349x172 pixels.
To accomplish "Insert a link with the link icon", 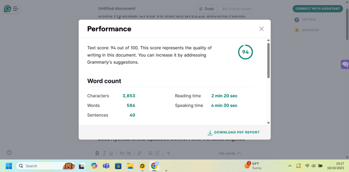I will click(139, 153).
